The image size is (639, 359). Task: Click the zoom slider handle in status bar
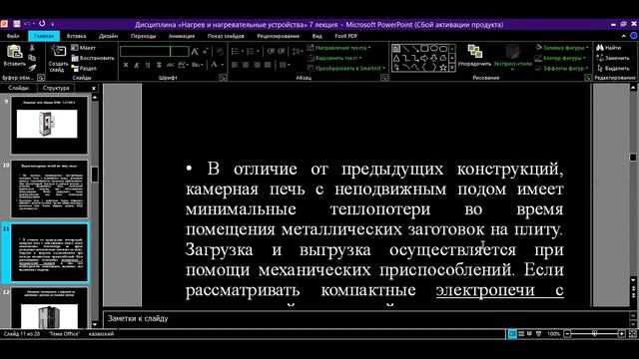pyautogui.click(x=595, y=334)
